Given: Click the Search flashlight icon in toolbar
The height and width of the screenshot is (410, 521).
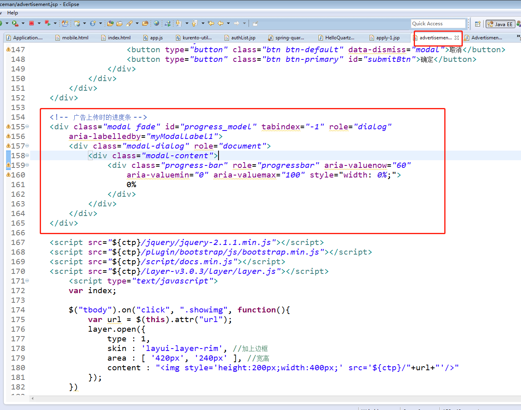Looking at the screenshot, I should click(129, 23).
